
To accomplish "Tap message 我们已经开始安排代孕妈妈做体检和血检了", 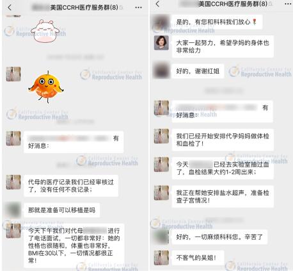I will pyautogui.click(x=223, y=140).
